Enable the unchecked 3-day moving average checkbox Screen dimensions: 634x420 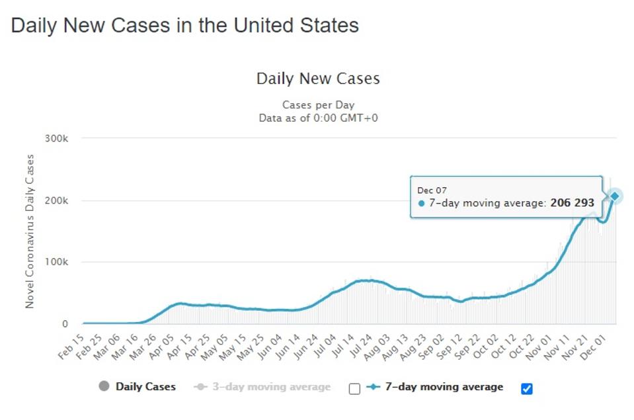[354, 388]
